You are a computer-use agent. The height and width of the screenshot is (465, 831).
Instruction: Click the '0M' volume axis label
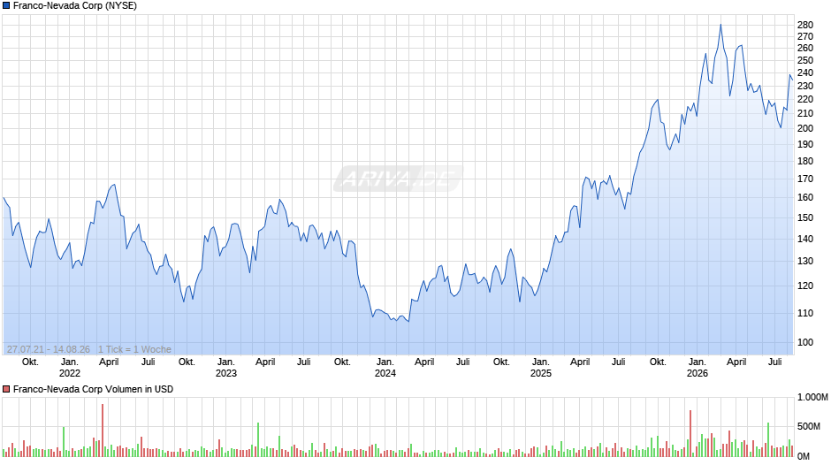pyautogui.click(x=804, y=456)
